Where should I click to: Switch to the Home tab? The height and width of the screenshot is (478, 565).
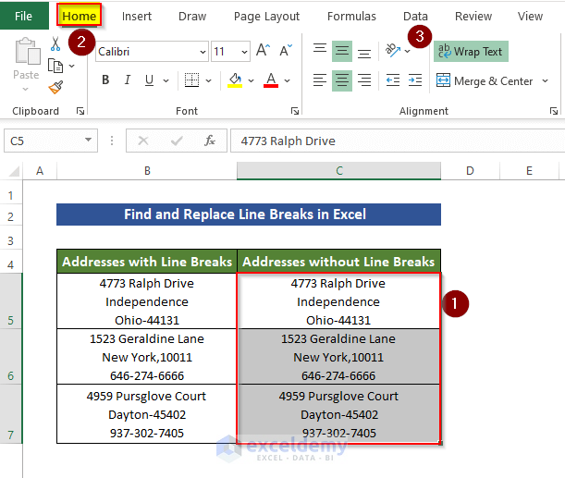80,16
